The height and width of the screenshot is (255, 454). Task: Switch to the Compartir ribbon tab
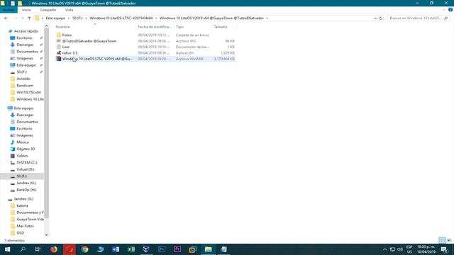pyautogui.click(x=48, y=10)
